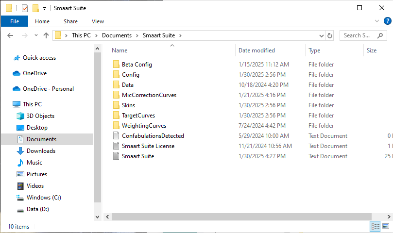Click the Properties quick access toolbar icon

point(25,8)
